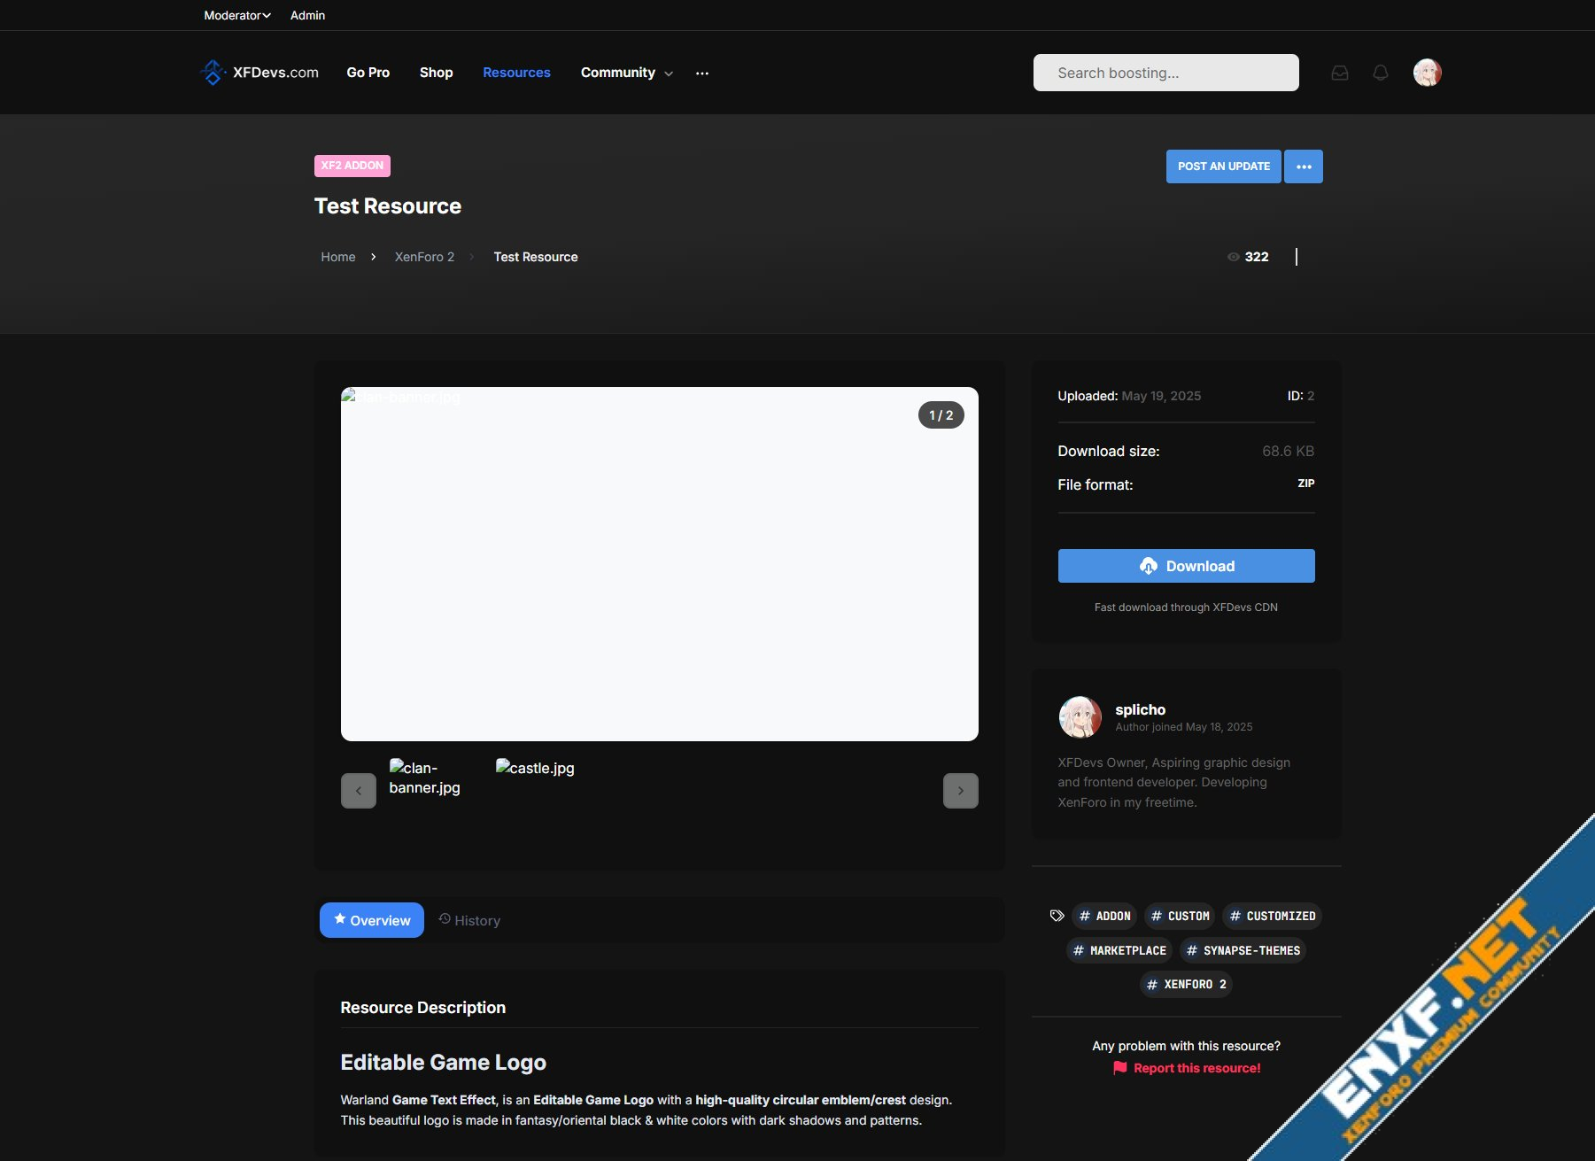This screenshot has height=1161, width=1595.
Task: Click the SYNAPSE-THEMES tag
Action: (1243, 950)
